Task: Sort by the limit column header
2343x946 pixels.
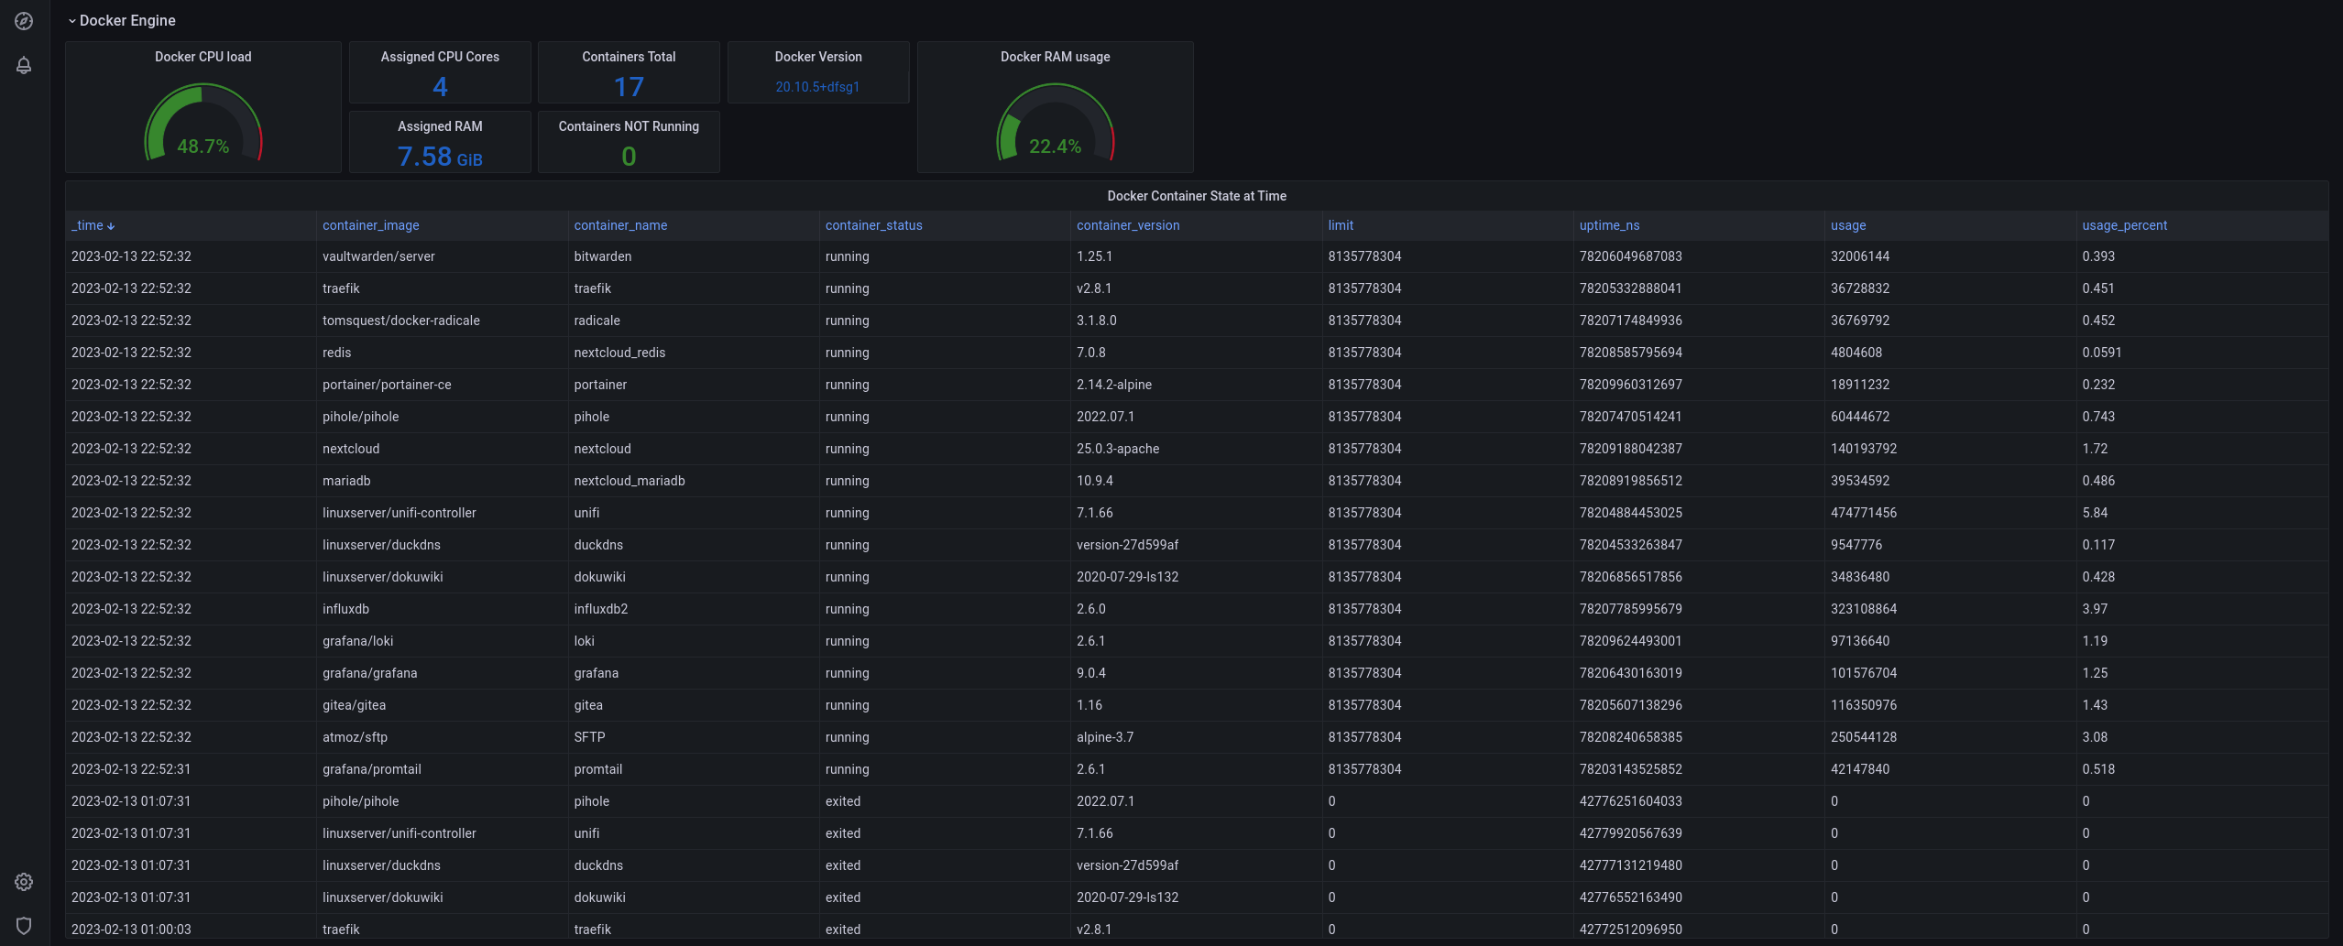Action: coord(1341,225)
